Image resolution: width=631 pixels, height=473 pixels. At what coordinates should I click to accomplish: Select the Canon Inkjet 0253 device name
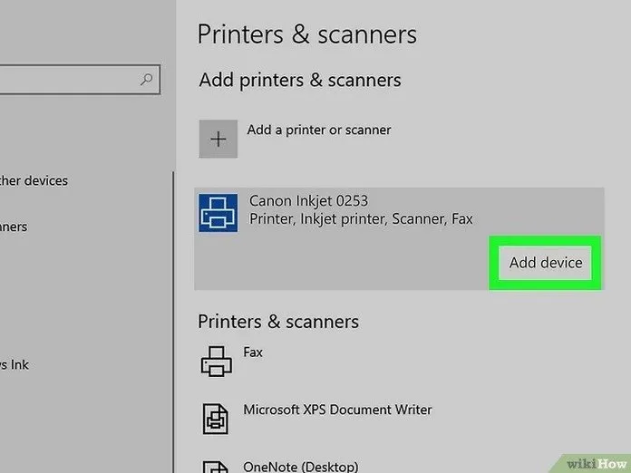(308, 201)
